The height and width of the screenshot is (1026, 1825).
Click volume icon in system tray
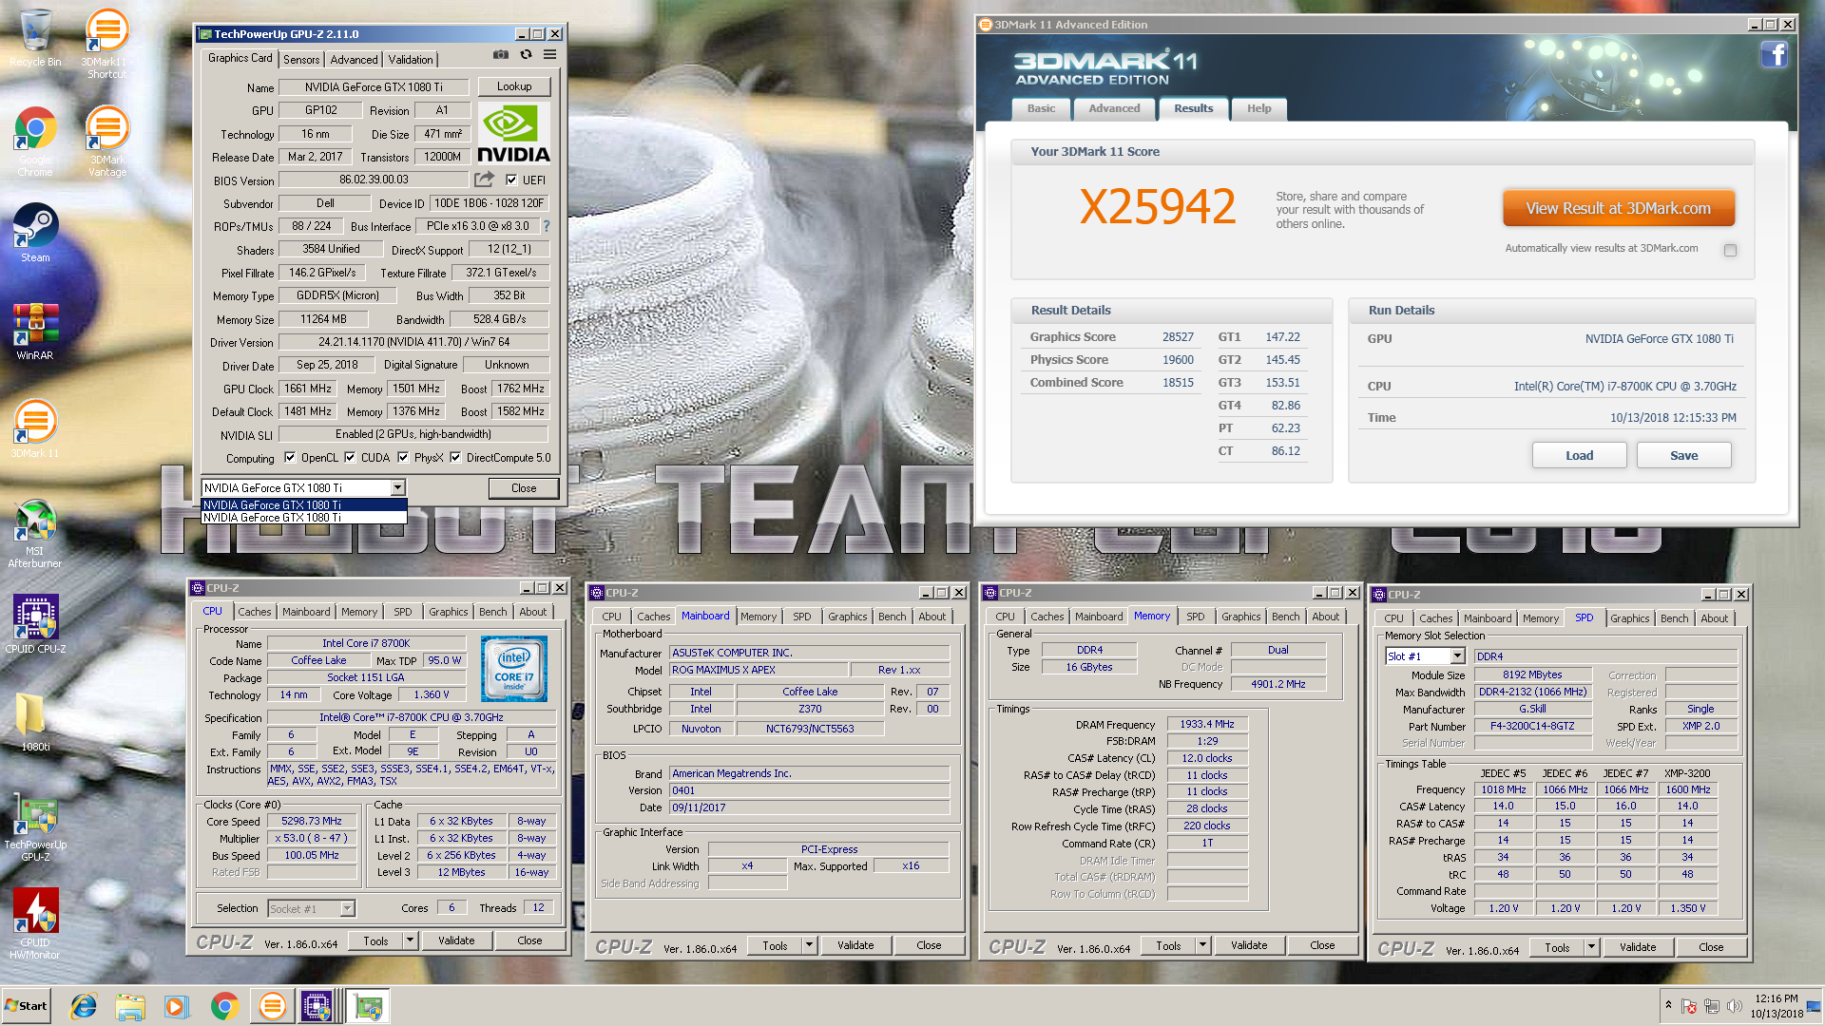pyautogui.click(x=1733, y=1006)
